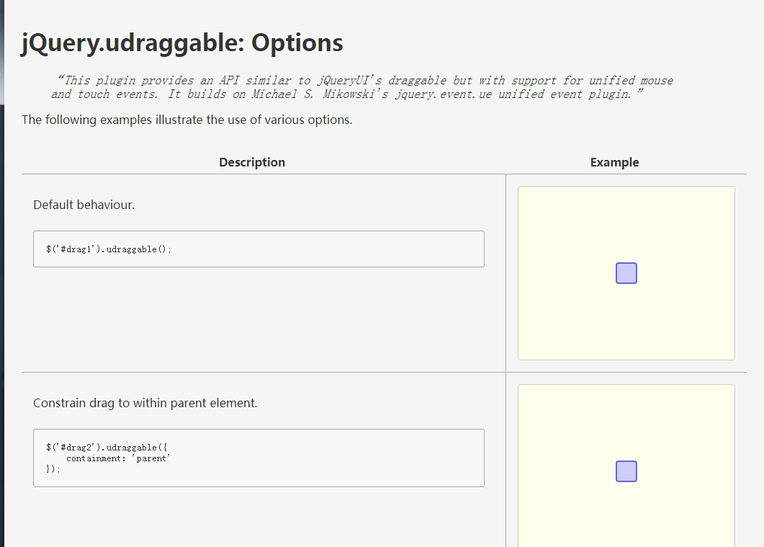
Task: Click the "Description" column header
Action: click(x=252, y=162)
